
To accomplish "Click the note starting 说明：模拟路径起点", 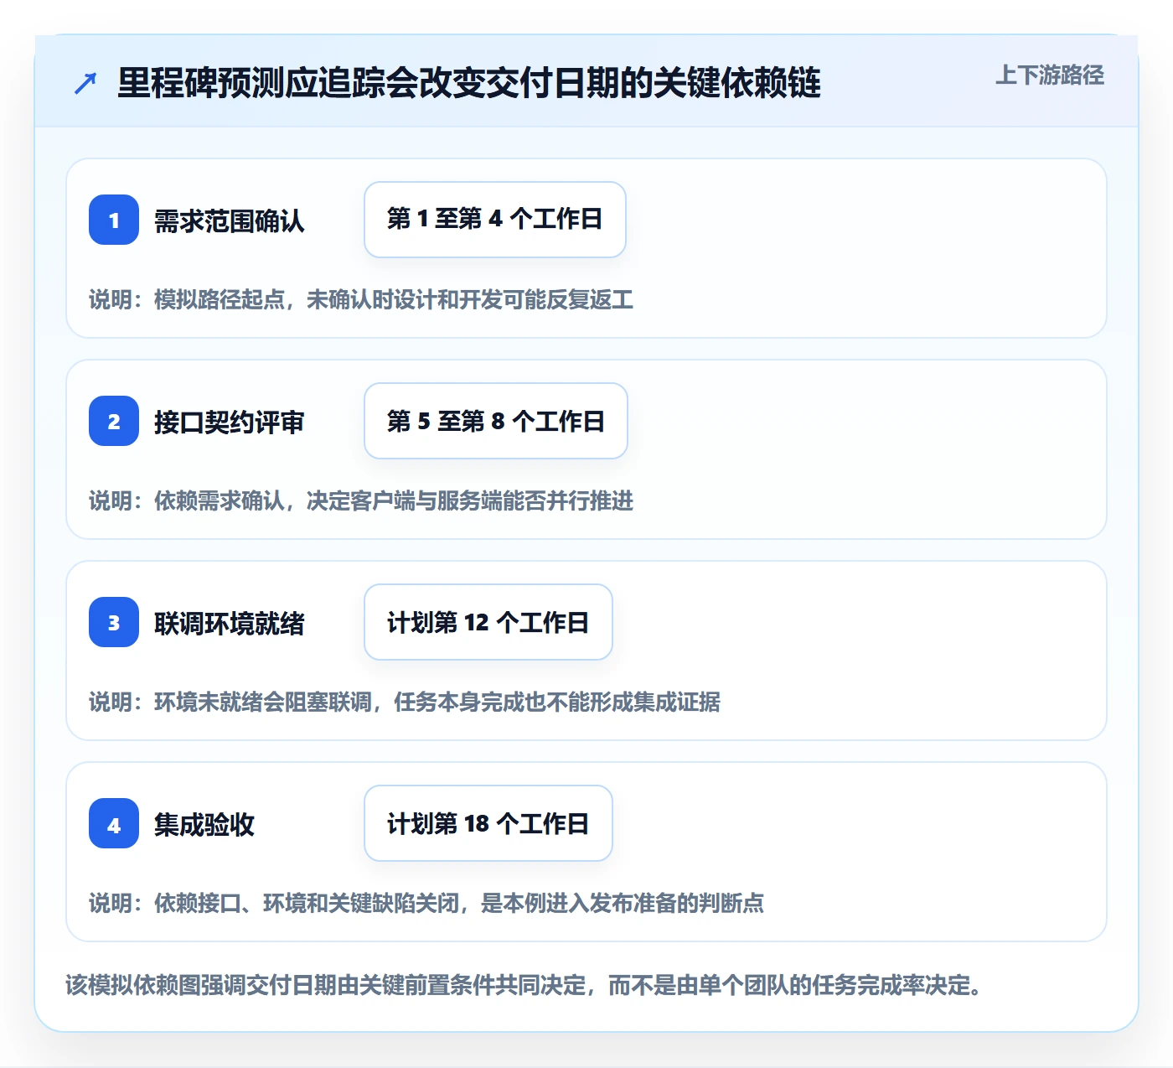I will [361, 299].
